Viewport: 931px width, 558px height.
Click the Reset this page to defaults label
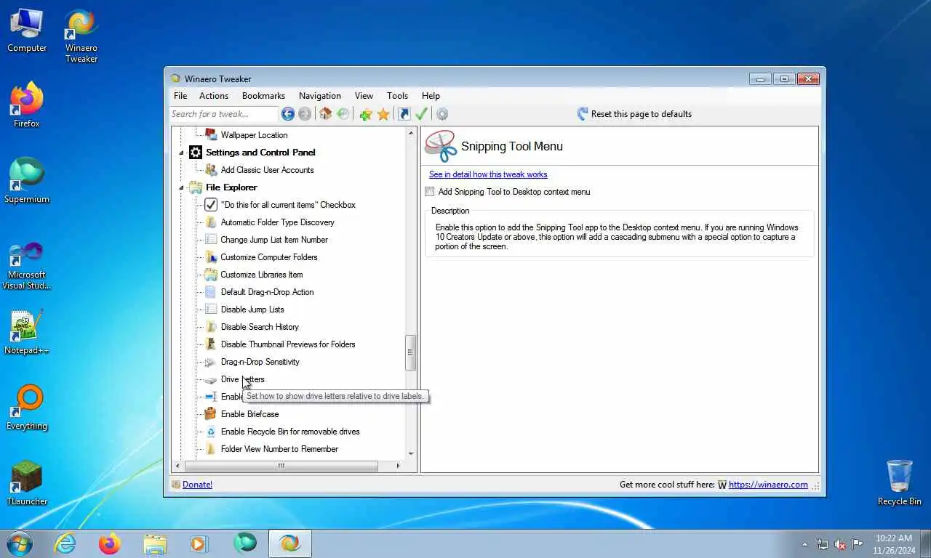[x=642, y=114]
